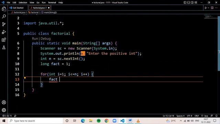Open Google Chrome from taskbar

tap(107, 121)
